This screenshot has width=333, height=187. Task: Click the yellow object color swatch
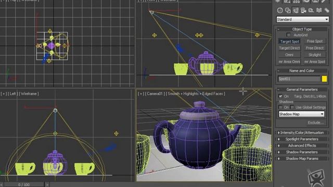324,79
